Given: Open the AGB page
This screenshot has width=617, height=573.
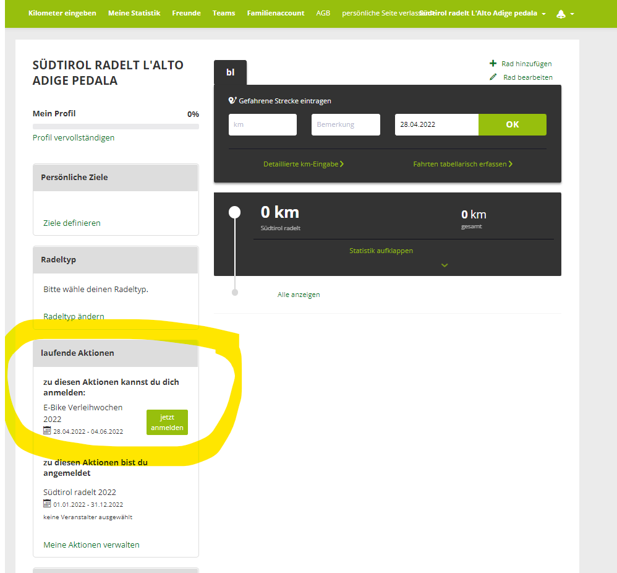Looking at the screenshot, I should pos(323,13).
